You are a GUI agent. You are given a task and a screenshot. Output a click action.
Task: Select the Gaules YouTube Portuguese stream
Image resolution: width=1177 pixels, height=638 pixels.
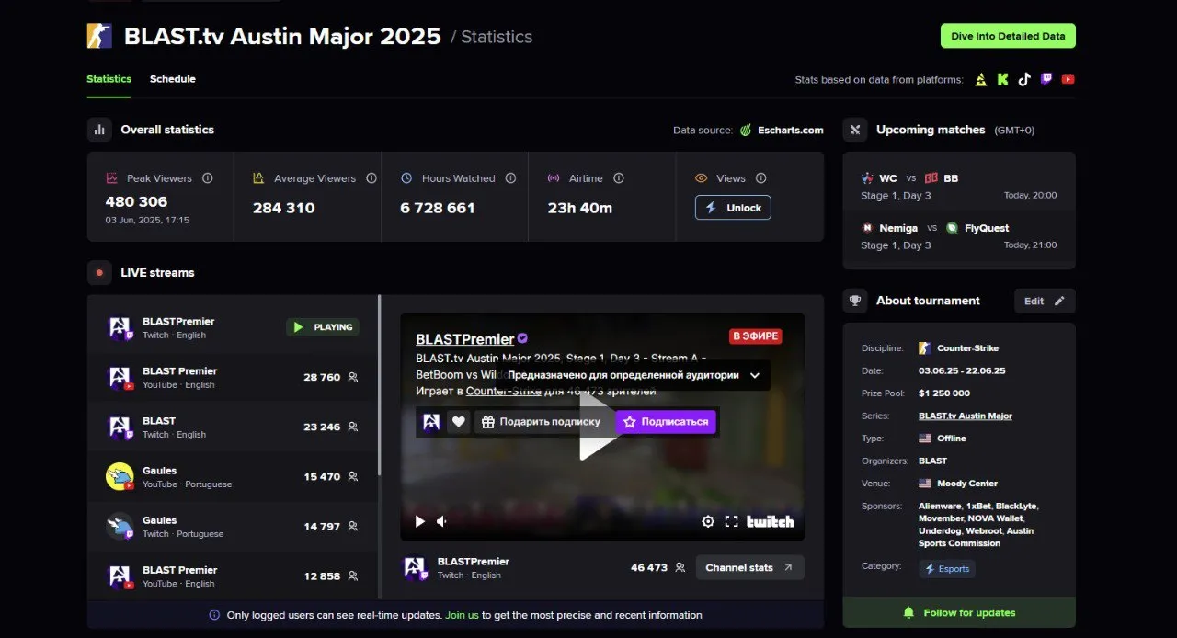pyautogui.click(x=232, y=476)
